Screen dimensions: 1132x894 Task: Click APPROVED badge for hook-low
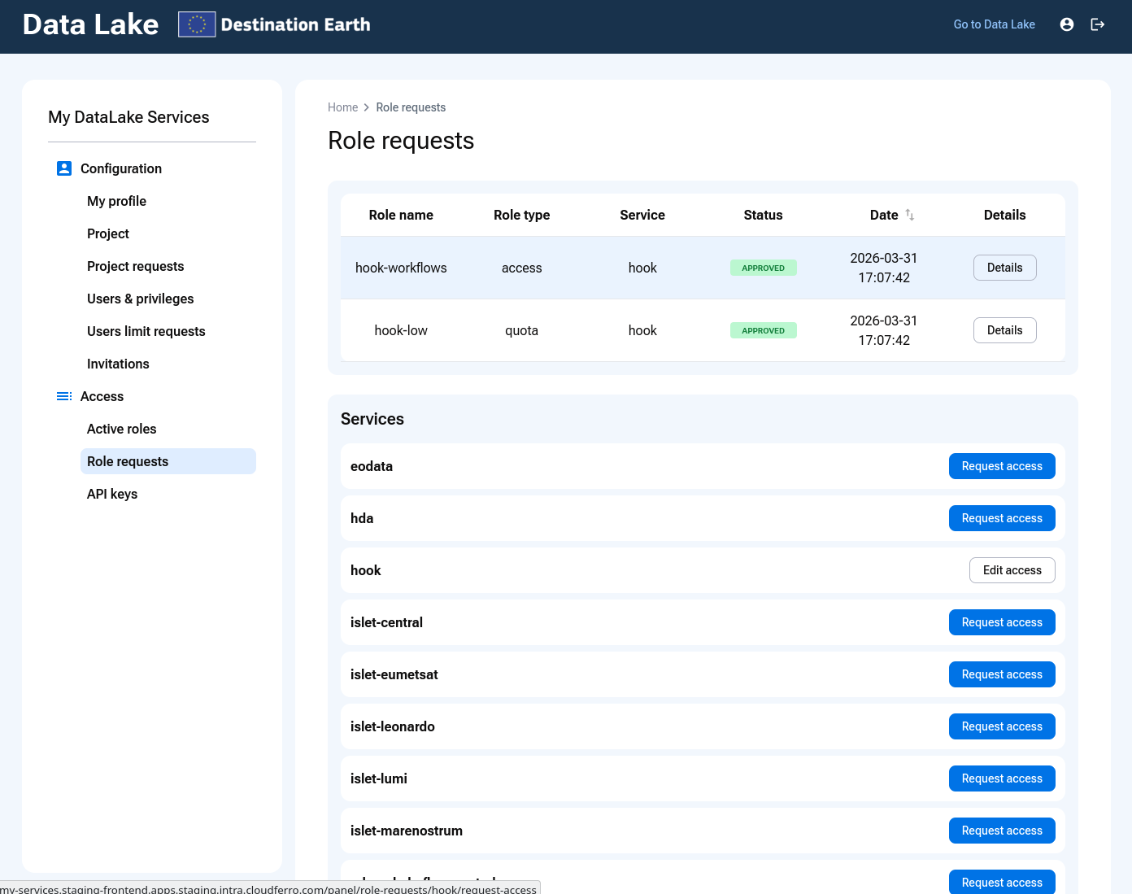pyautogui.click(x=764, y=330)
